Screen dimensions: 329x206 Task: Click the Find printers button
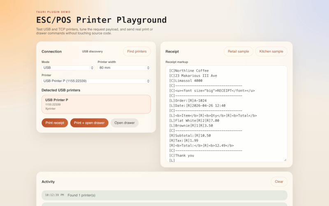tap(137, 52)
